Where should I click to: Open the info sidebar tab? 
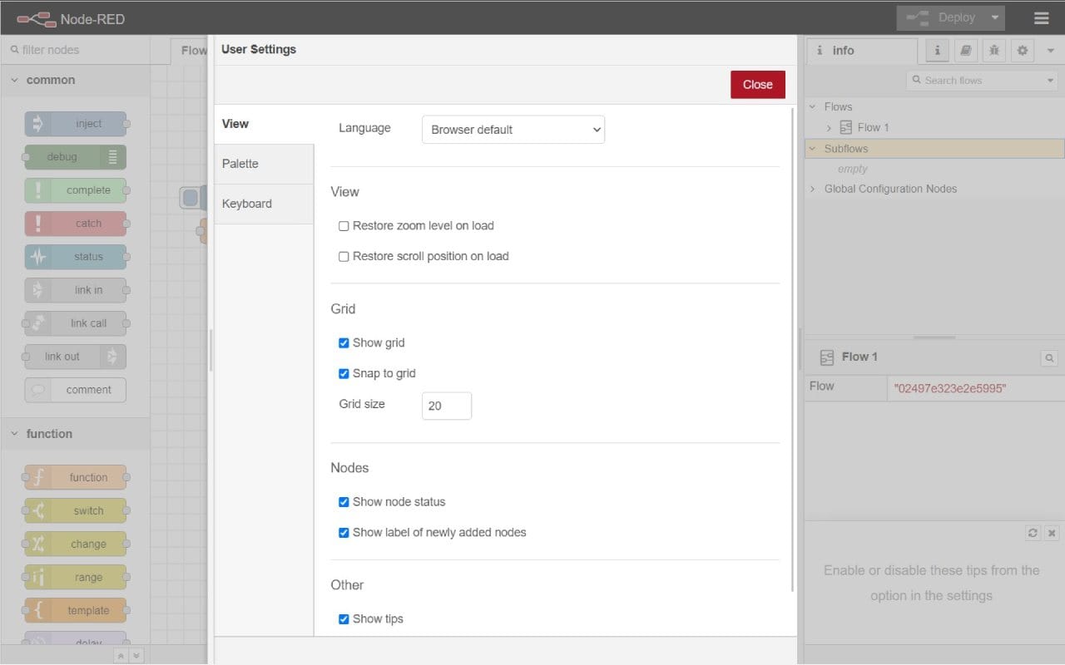pos(937,50)
